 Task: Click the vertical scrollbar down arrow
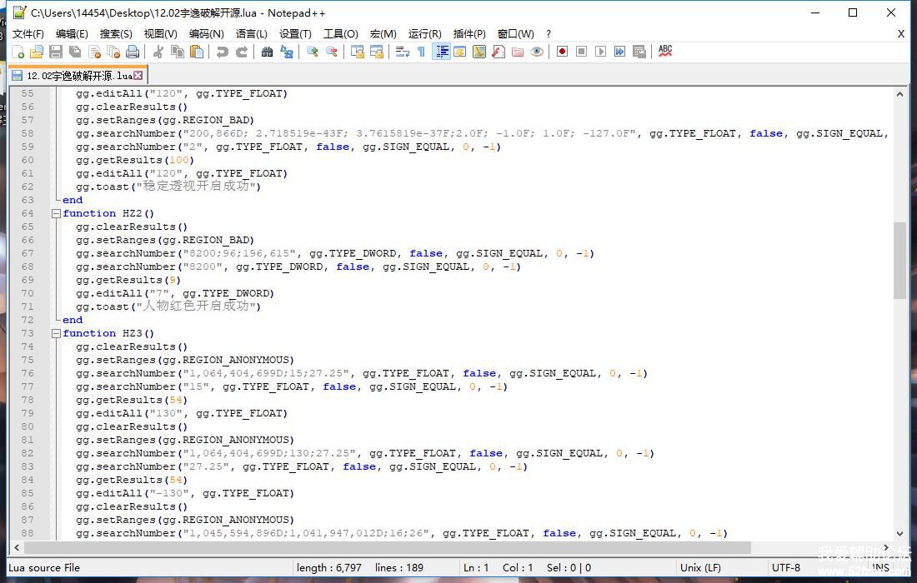(x=899, y=533)
